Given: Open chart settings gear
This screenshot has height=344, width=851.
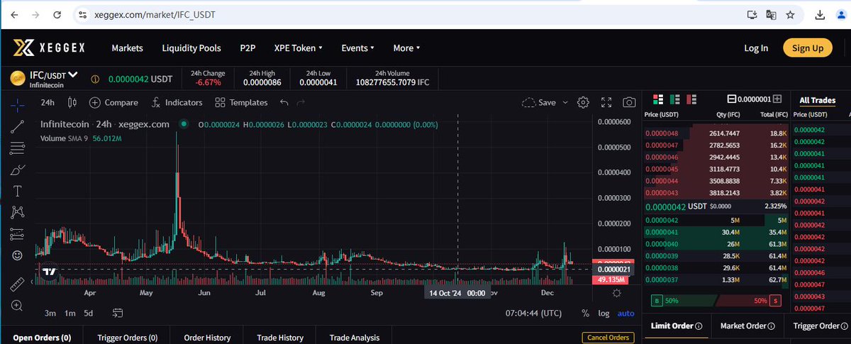Looking at the screenshot, I should tap(583, 102).
